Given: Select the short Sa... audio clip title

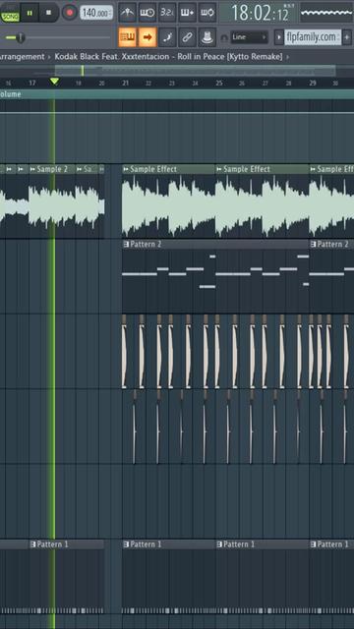Looking at the screenshot, I should coord(88,169).
